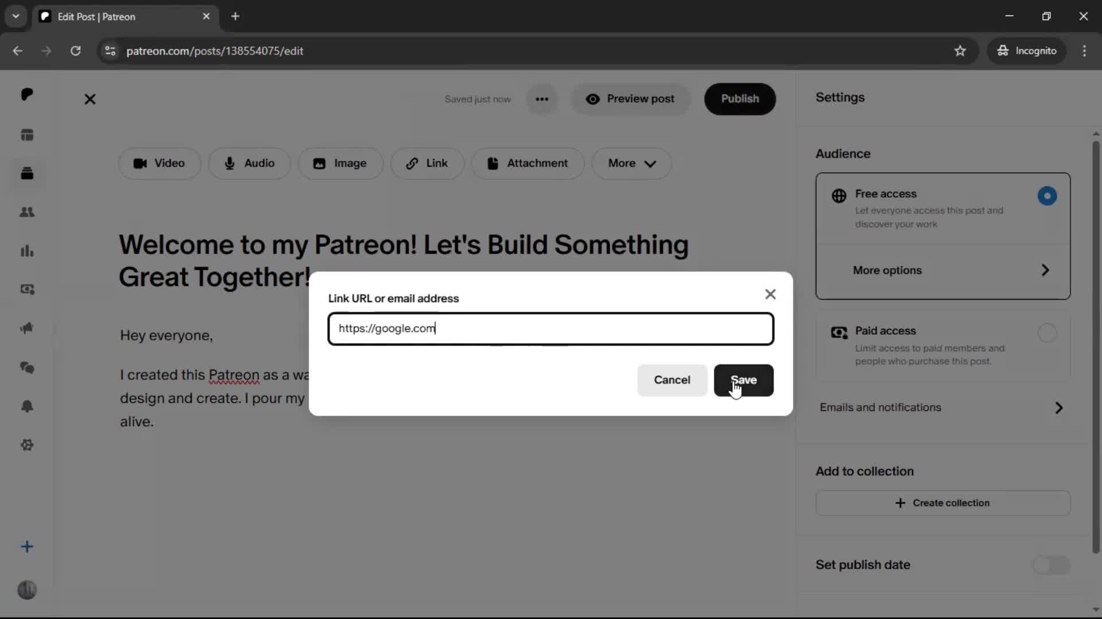Click the Incognito indicator

point(1027,51)
